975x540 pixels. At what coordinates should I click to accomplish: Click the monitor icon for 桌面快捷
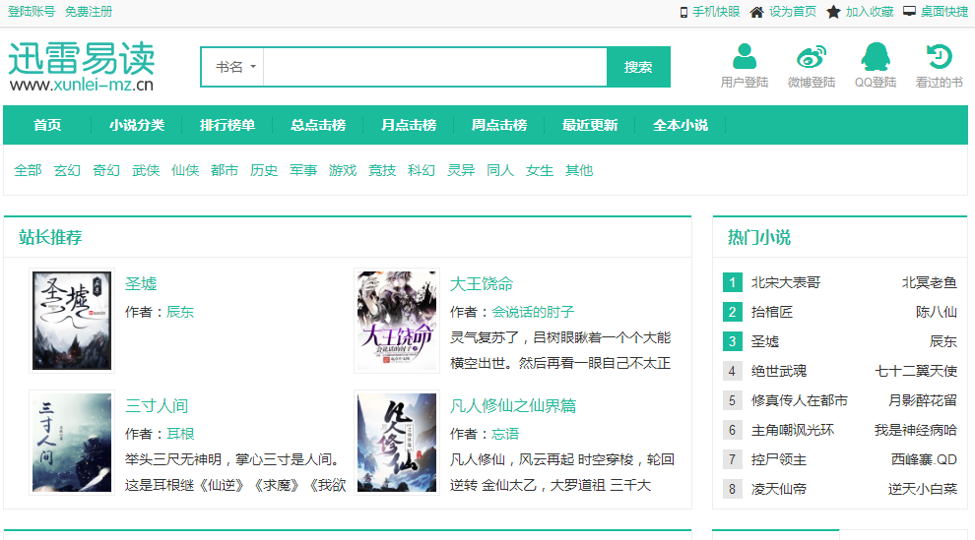909,11
